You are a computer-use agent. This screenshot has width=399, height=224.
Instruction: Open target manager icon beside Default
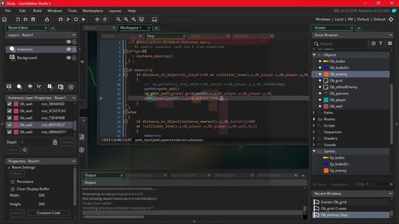391,19
